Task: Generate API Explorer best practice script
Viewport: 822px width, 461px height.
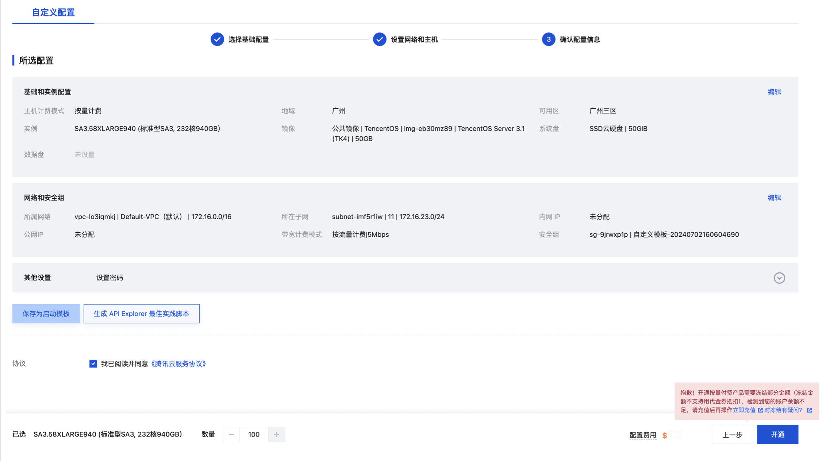Action: 141,314
